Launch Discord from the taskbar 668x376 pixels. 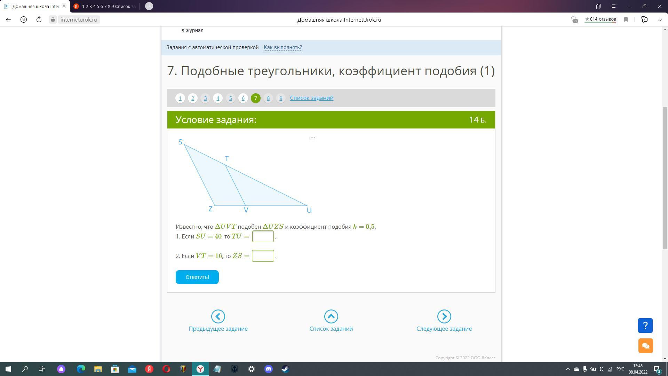268,369
